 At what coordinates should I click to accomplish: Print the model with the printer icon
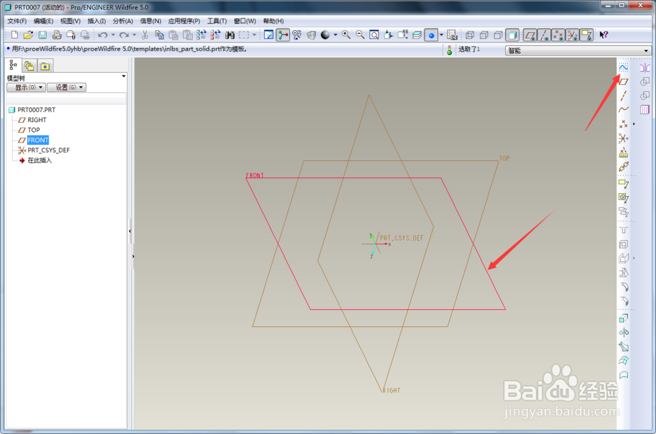[x=57, y=35]
